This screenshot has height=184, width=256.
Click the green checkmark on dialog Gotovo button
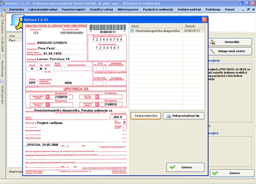tap(172, 167)
